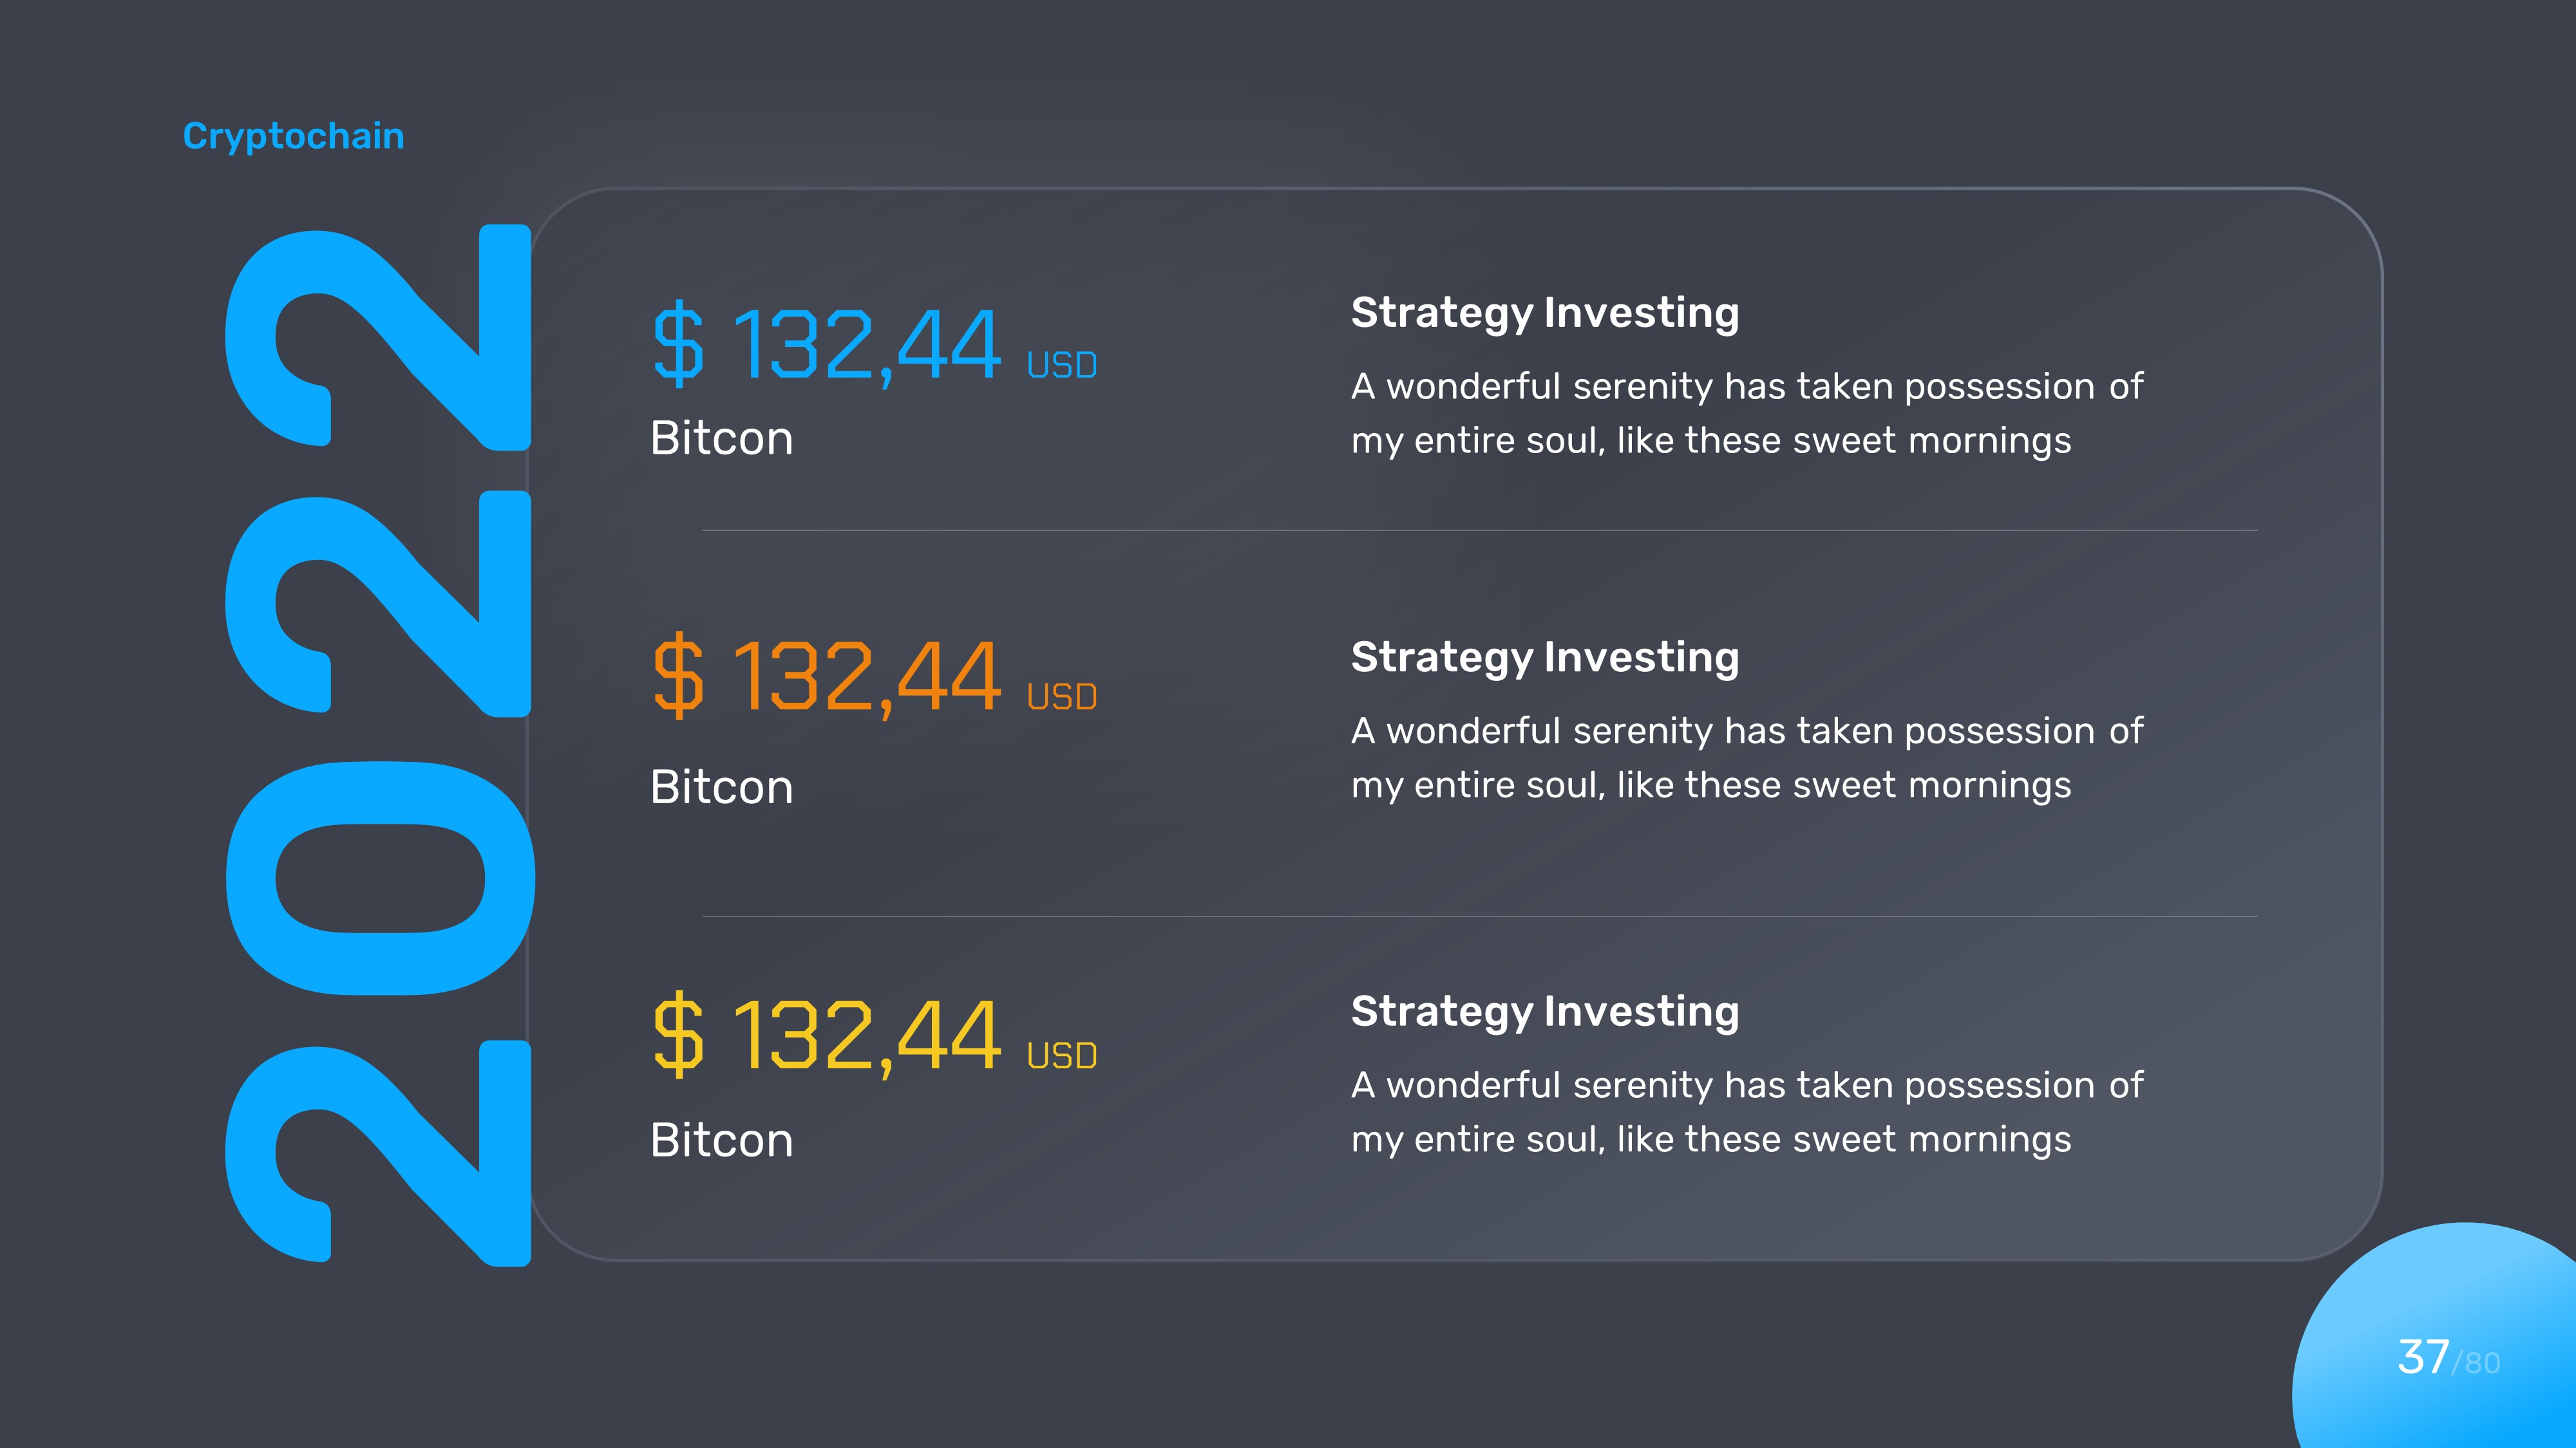Select the yellow USD currency label
This screenshot has height=1448, width=2576.
[x=1062, y=1056]
